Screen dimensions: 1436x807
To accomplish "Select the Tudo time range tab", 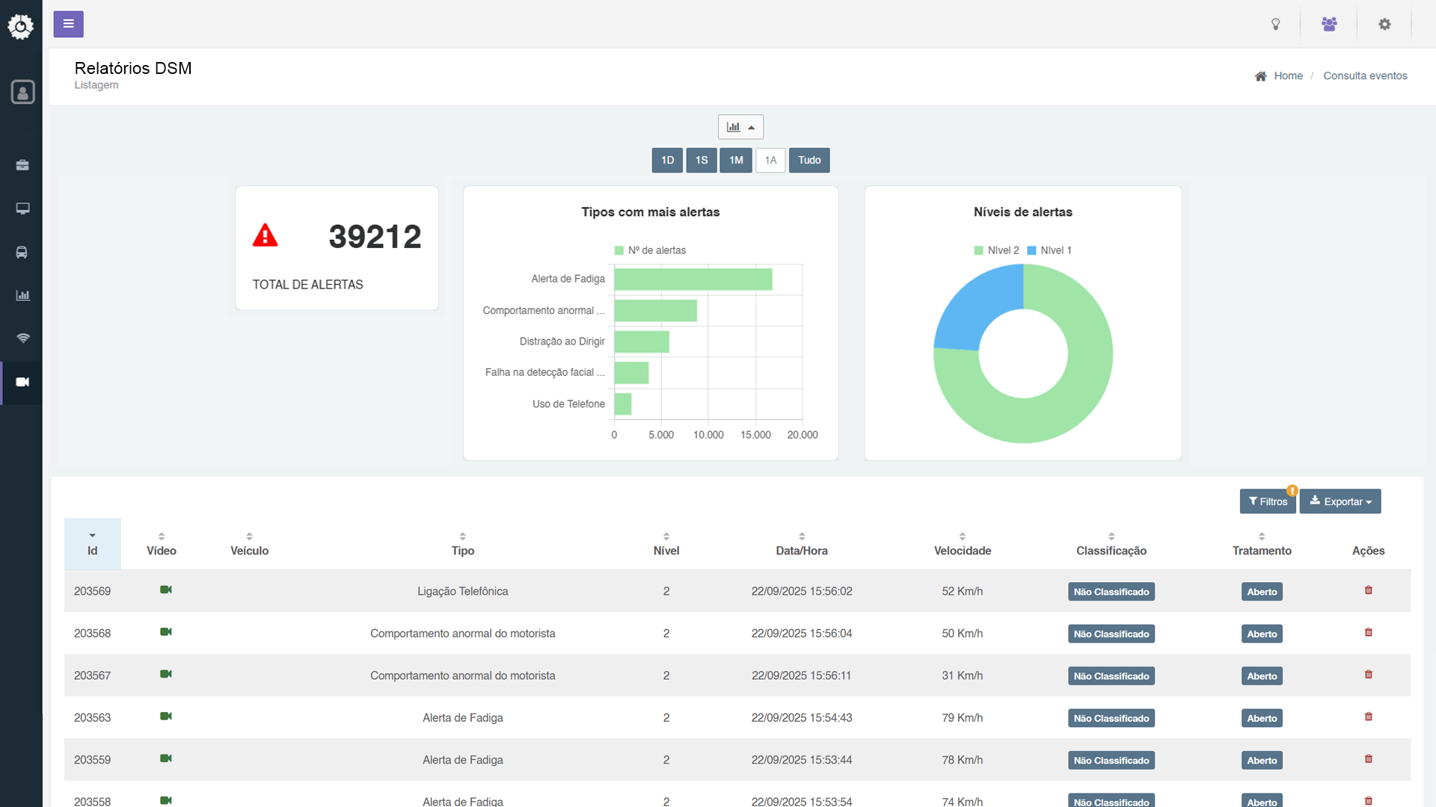I will click(808, 160).
